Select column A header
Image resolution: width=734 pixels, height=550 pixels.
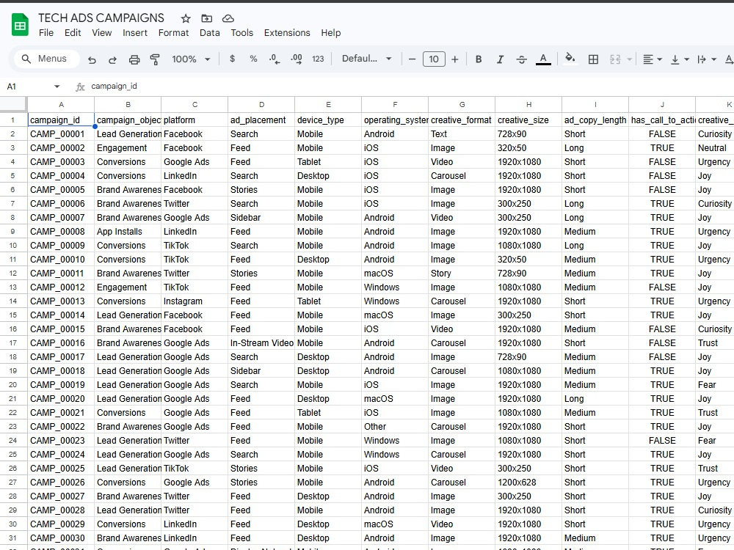61,105
